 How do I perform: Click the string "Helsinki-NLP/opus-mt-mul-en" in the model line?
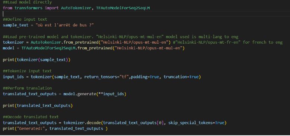pyautogui.click(x=149, y=48)
